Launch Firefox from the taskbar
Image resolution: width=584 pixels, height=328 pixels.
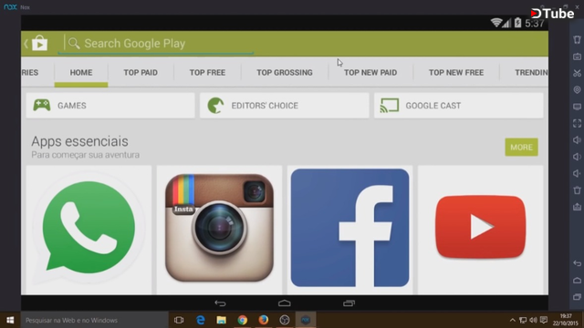pos(264,320)
